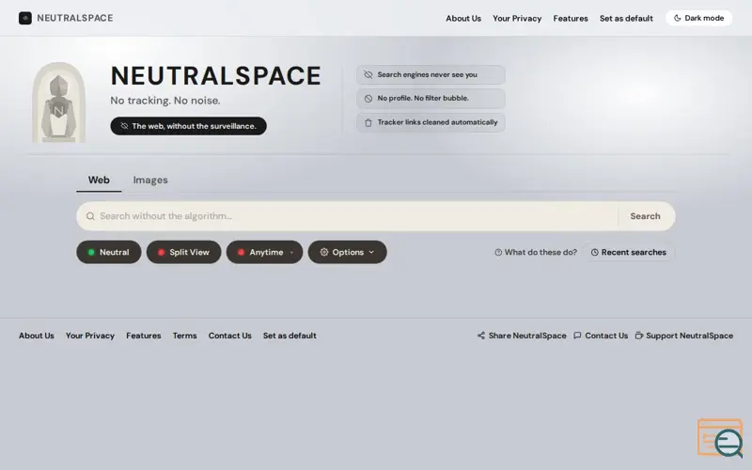
Task: Click the blocked-circle icon by 'No profile'
Action: [368, 99]
